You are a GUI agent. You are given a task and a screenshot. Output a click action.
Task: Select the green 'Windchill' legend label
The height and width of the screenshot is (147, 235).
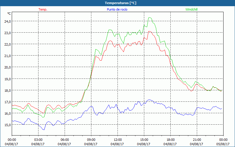point(192,9)
